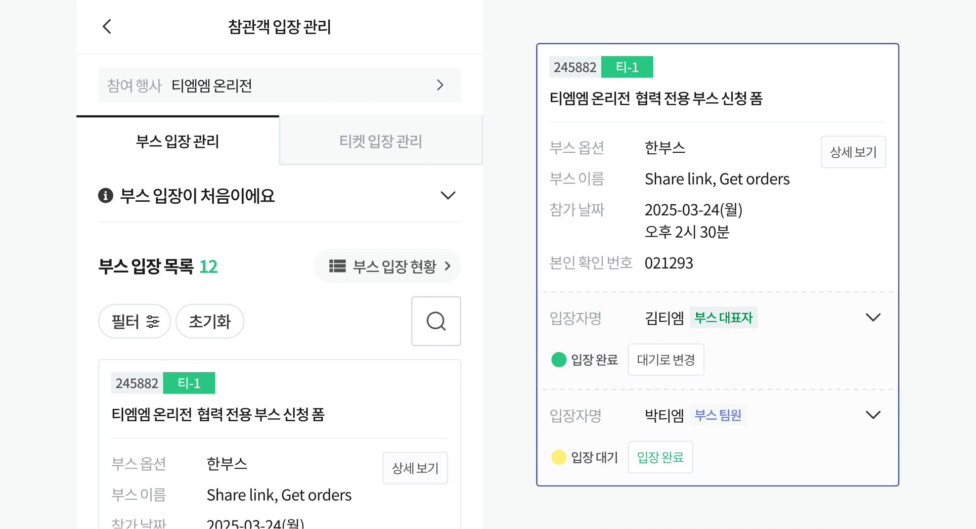Click time 오후 2시 30분
The width and height of the screenshot is (976, 529).
click(687, 232)
